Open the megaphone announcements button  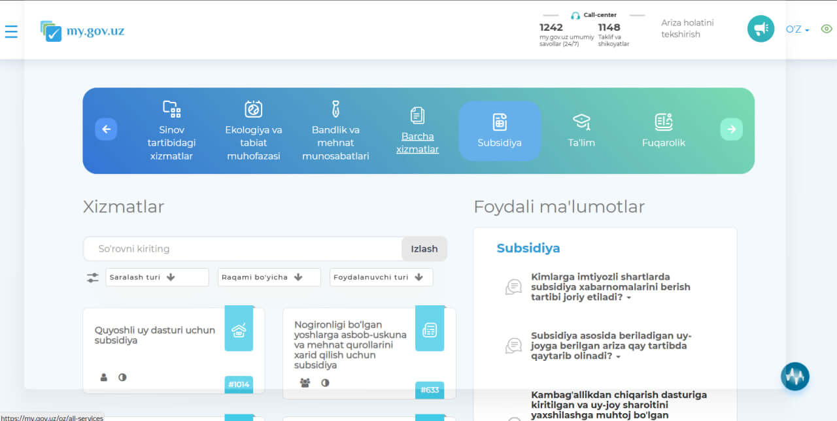coord(760,29)
